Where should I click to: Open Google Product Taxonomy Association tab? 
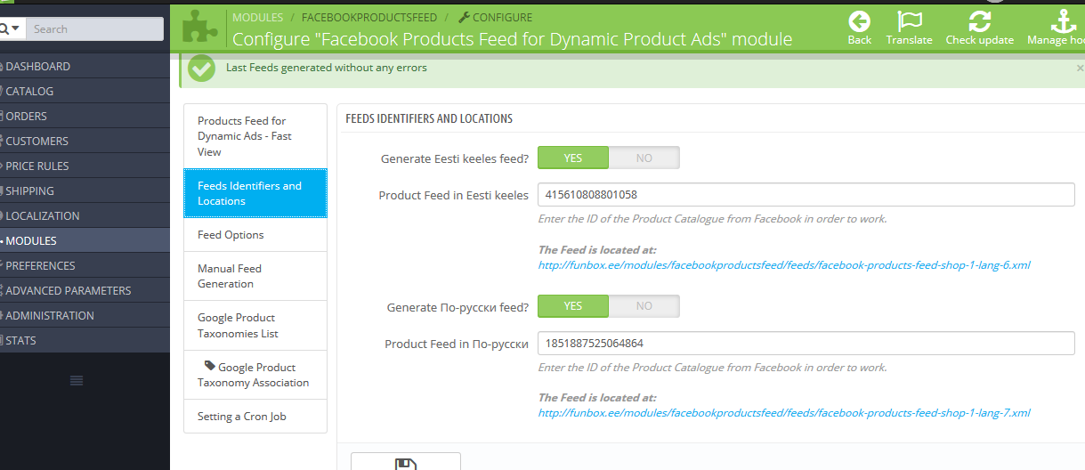pyautogui.click(x=254, y=375)
